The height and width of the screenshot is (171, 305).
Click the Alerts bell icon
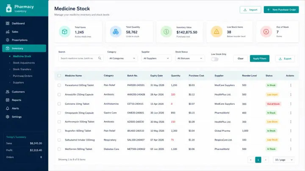coord(7,109)
